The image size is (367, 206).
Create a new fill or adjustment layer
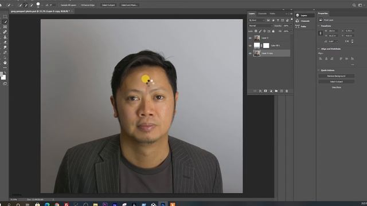click(x=271, y=91)
